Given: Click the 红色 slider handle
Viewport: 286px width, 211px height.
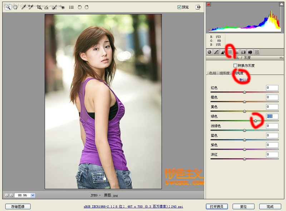Looking at the screenshot, I should click(x=245, y=92).
